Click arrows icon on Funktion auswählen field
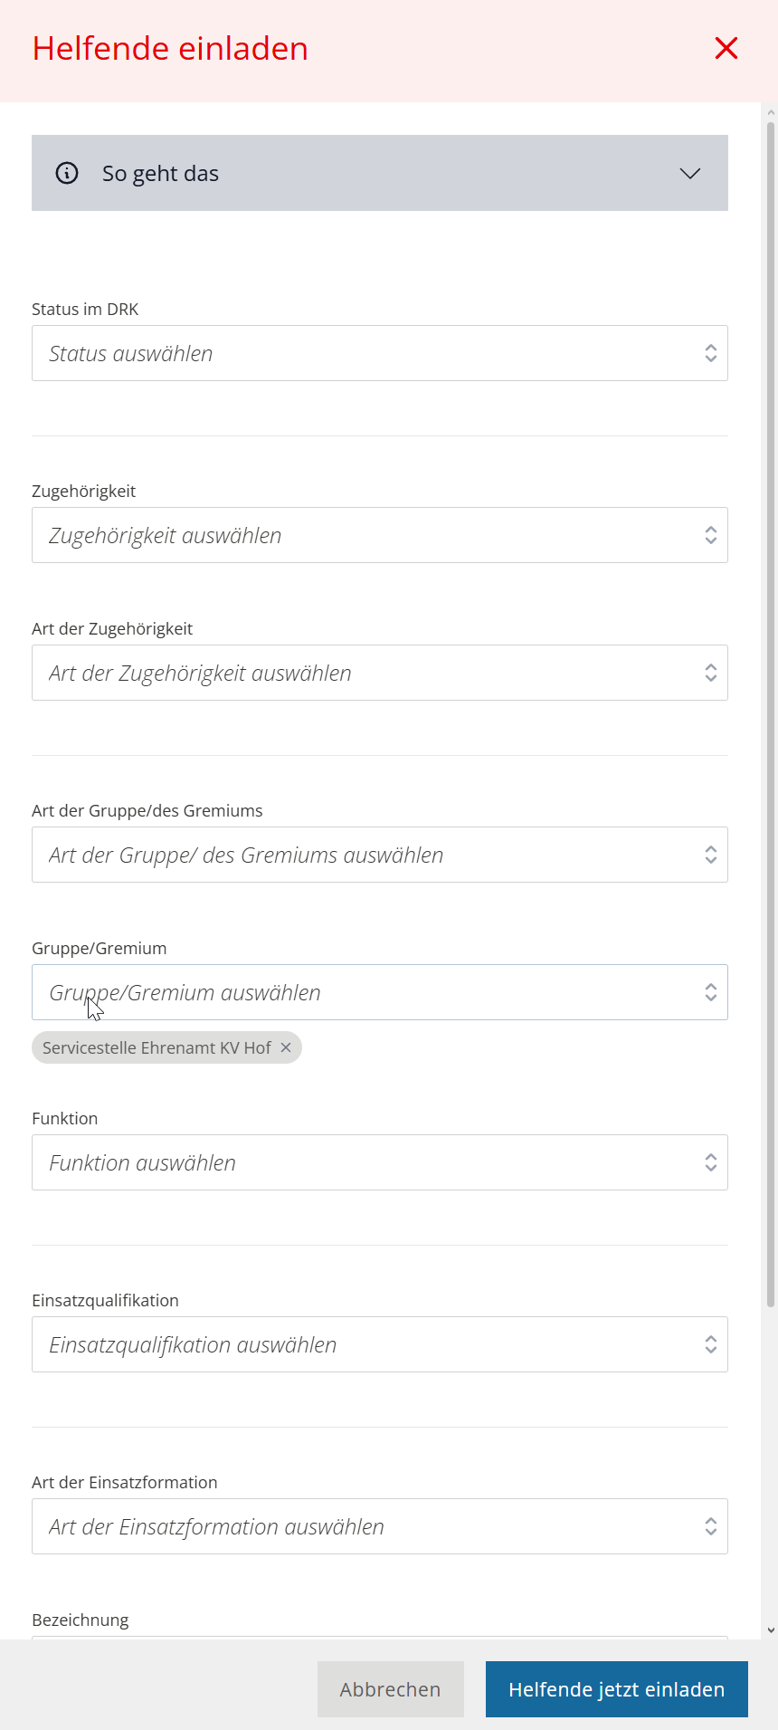 (x=711, y=1162)
